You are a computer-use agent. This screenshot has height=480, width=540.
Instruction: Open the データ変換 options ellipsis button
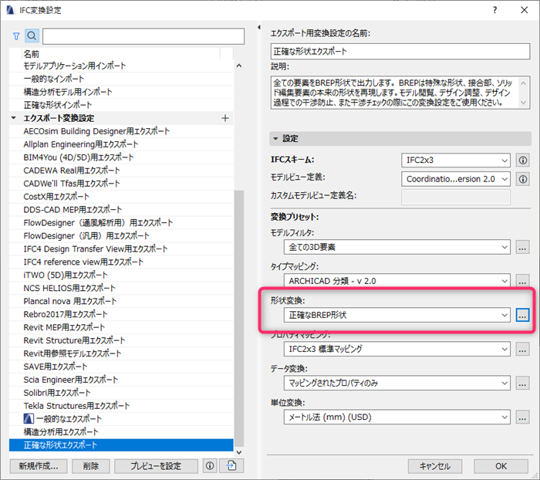point(522,384)
